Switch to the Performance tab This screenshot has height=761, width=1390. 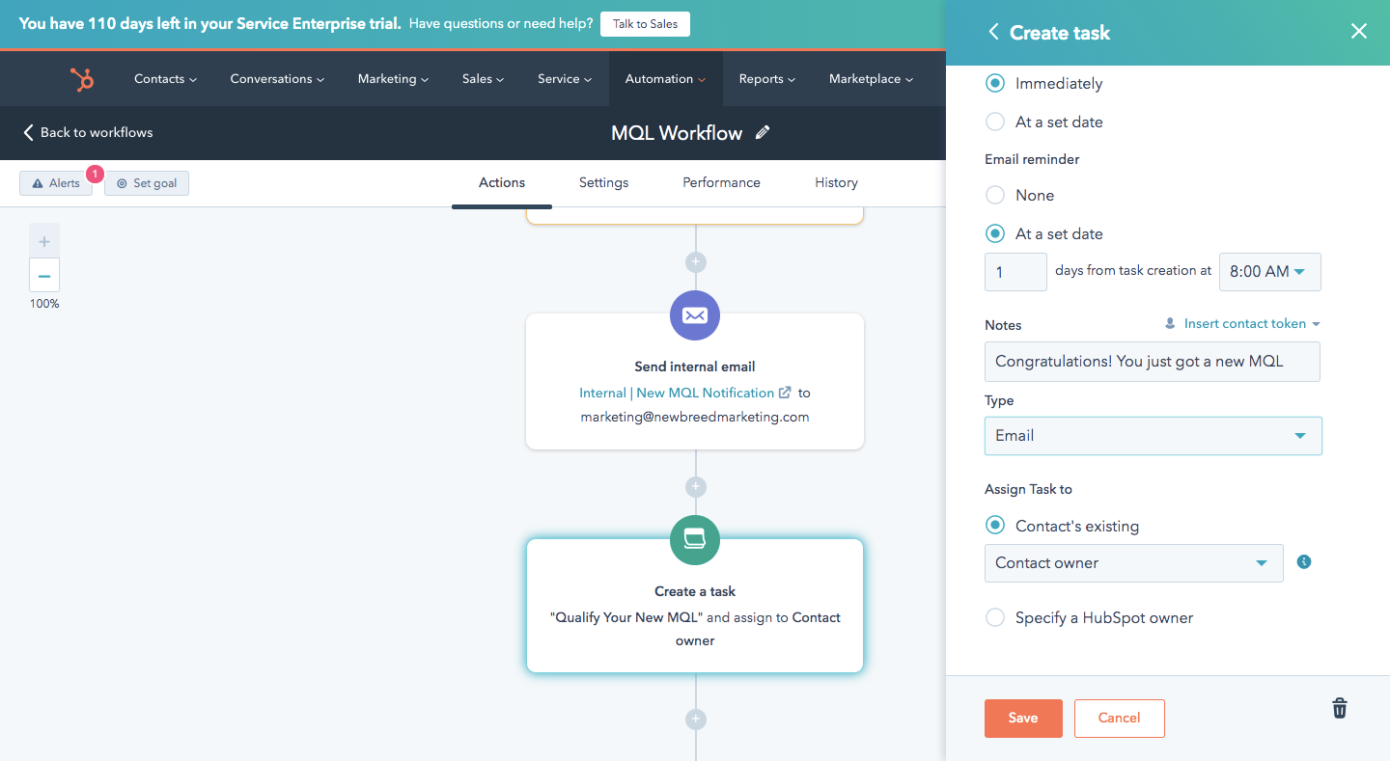click(x=721, y=182)
